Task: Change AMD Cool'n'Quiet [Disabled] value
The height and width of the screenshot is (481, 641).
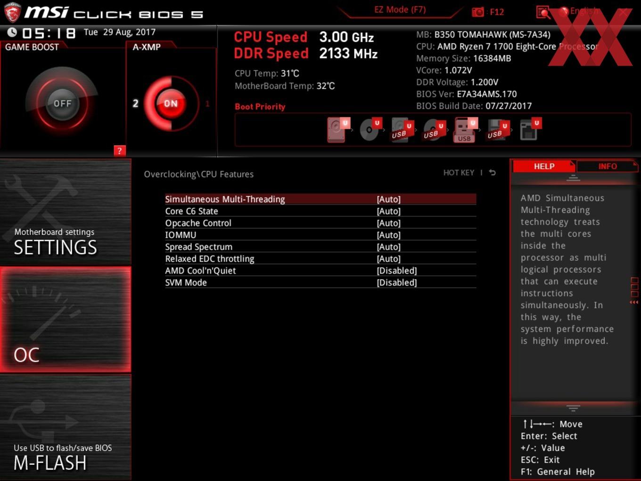Action: [397, 271]
